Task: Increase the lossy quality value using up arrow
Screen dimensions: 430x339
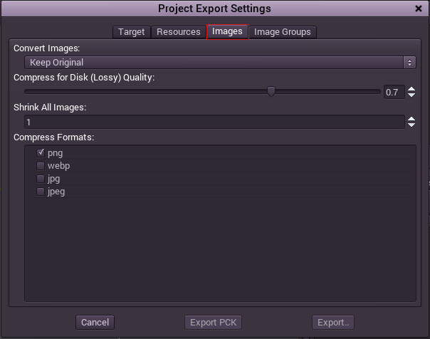Action: (x=411, y=88)
